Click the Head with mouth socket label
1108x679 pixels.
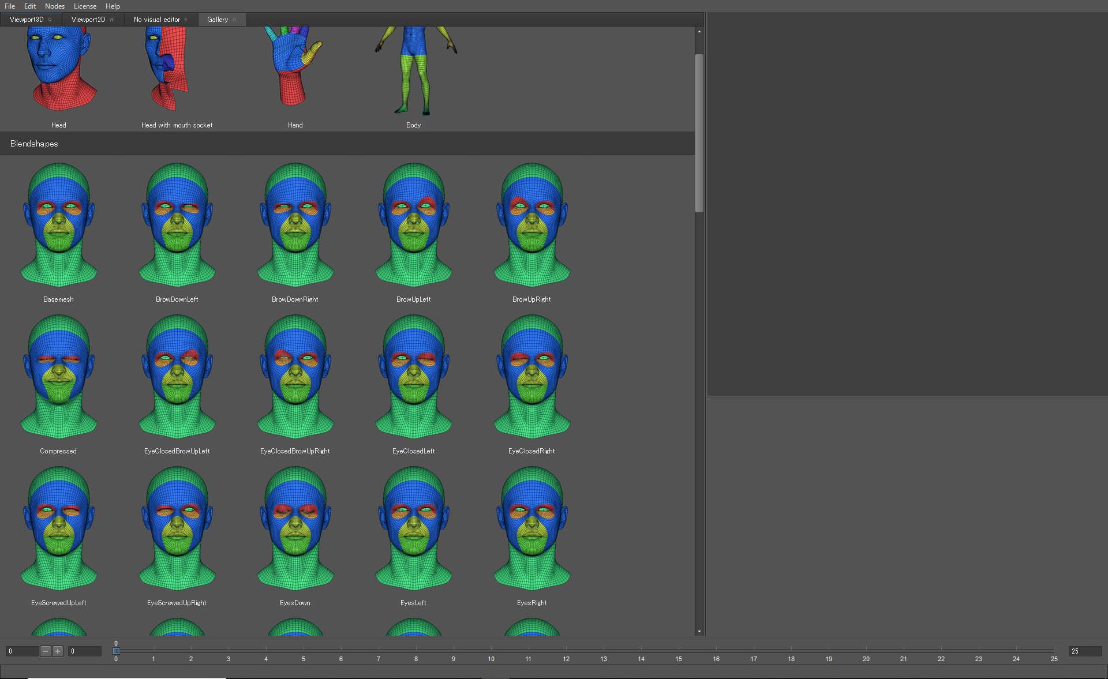[x=177, y=125]
